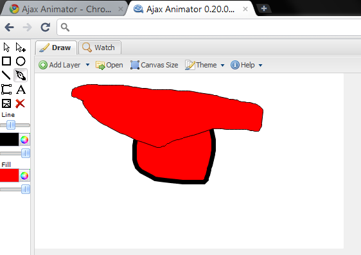This screenshot has height=255, width=361.
Task: Click the browser Forward arrow
Action: click(28, 28)
